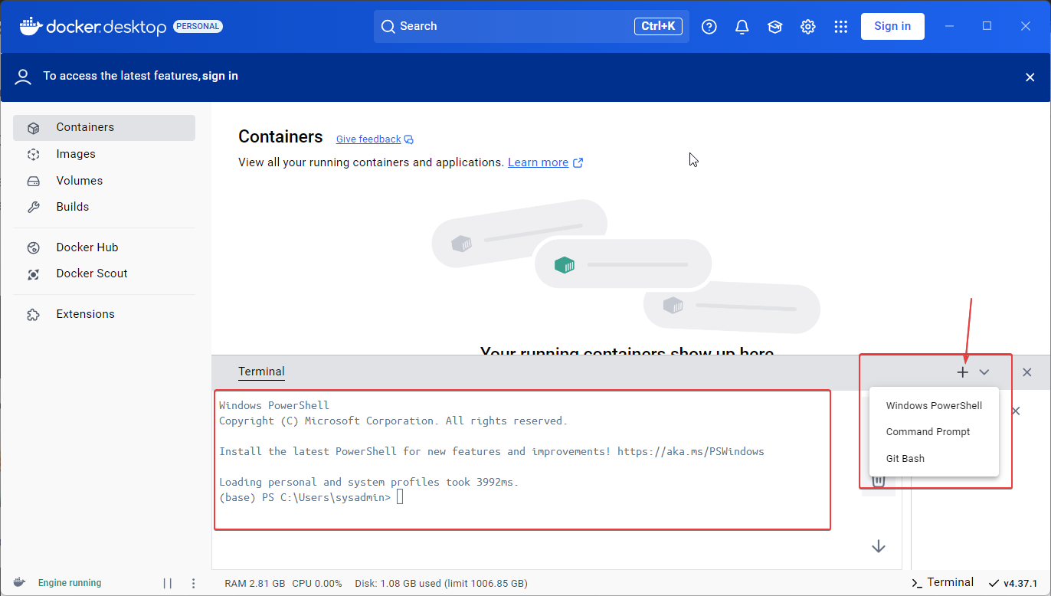Click the "Loading personal and system profiles" line

pos(369,482)
